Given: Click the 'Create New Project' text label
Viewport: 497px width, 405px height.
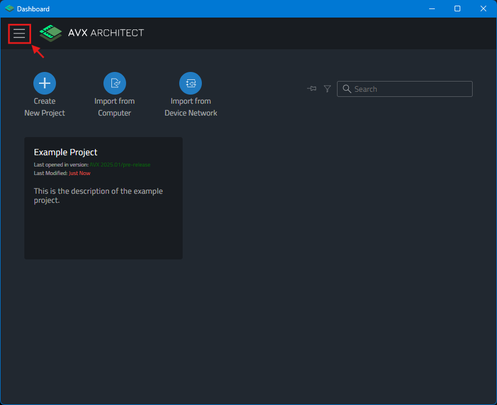Looking at the screenshot, I should click(45, 107).
